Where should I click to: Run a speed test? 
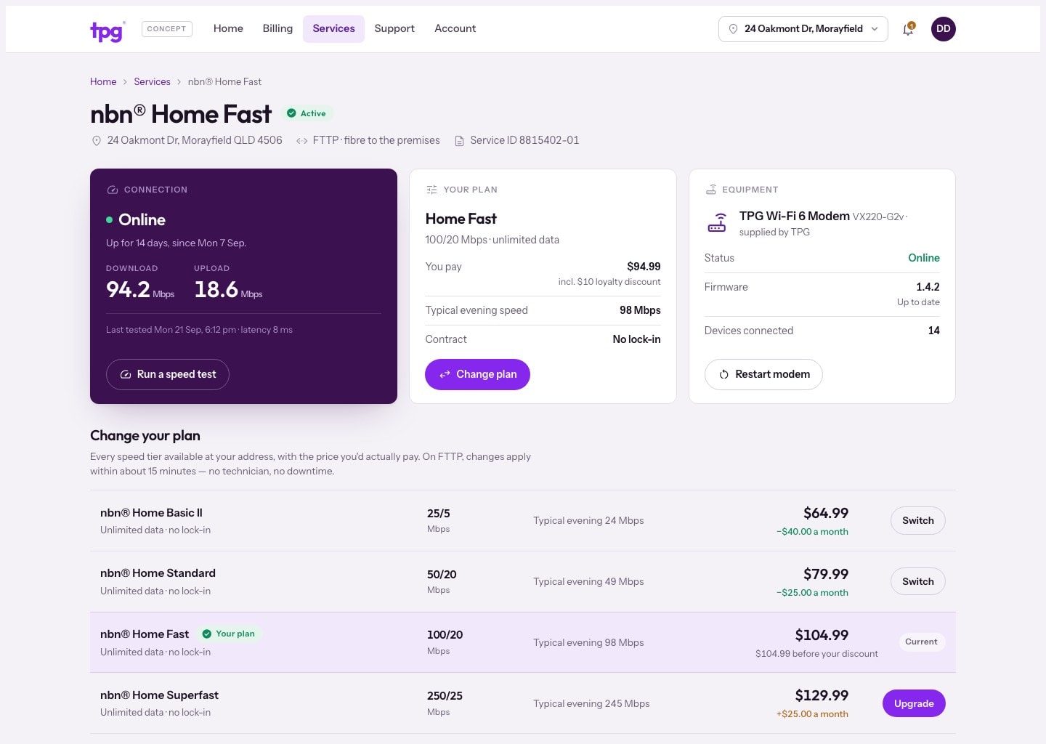[x=168, y=374]
